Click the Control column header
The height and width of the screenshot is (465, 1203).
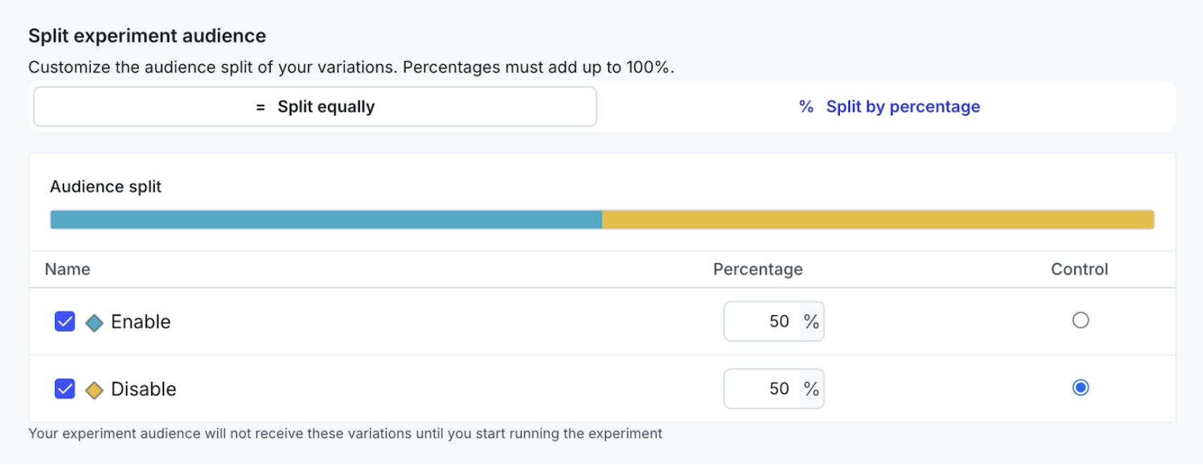(x=1079, y=269)
